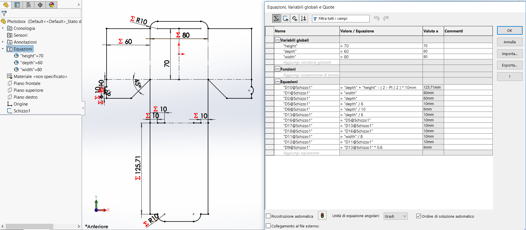Expand the Cronologia tree node
The image size is (526, 230).
(3, 28)
